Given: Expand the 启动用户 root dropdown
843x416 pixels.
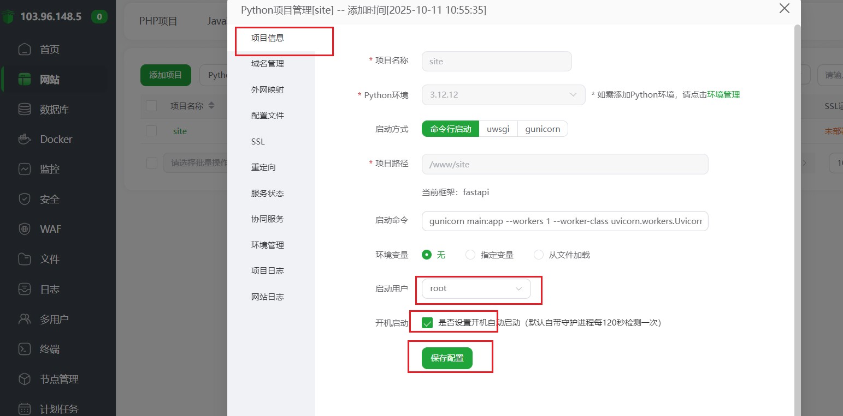Looking at the screenshot, I should pyautogui.click(x=475, y=288).
